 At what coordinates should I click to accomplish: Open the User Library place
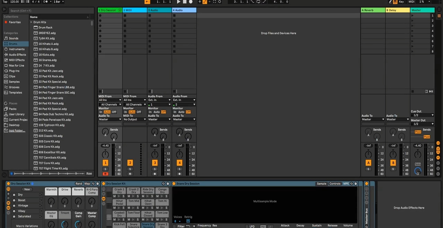(17, 114)
